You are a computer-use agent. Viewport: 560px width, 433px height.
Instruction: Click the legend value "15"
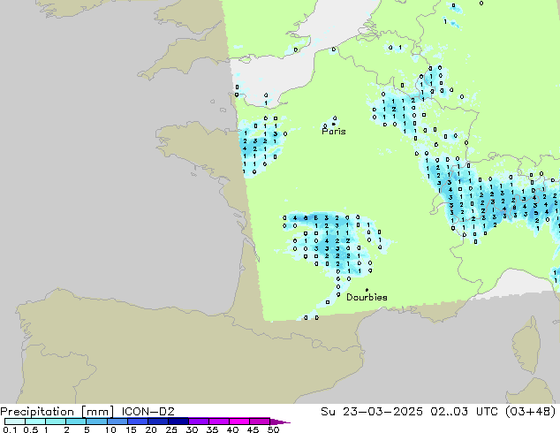click(x=131, y=429)
